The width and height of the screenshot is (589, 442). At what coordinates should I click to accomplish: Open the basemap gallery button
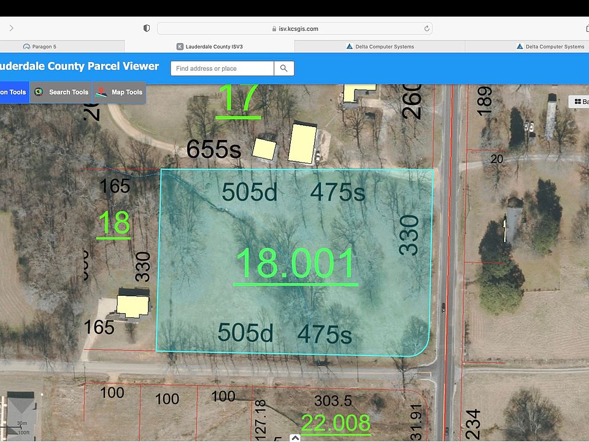coord(579,101)
